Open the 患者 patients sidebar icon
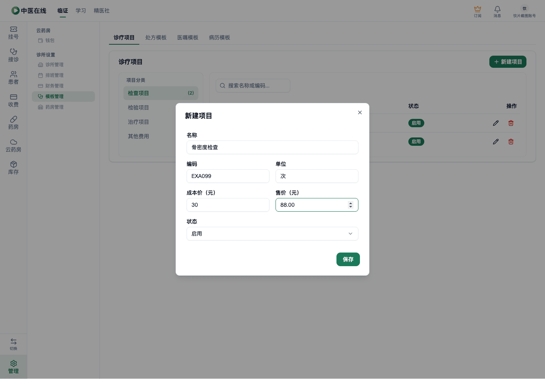This screenshot has height=379, width=545. 13,78
